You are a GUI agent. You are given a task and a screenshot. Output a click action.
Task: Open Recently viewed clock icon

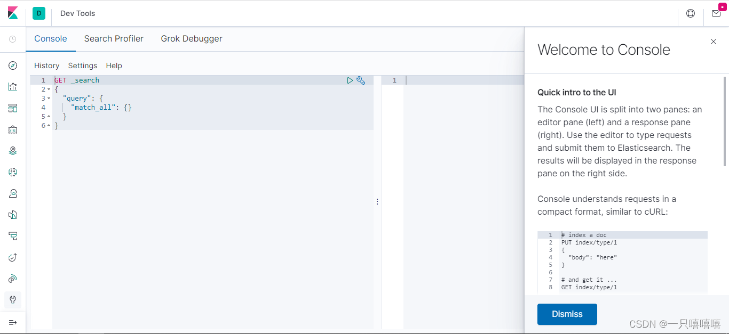pyautogui.click(x=13, y=39)
